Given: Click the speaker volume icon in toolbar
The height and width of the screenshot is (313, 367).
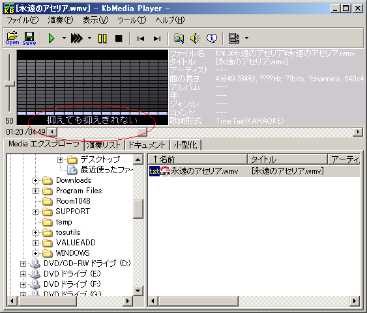Looking at the screenshot, I should (195, 38).
